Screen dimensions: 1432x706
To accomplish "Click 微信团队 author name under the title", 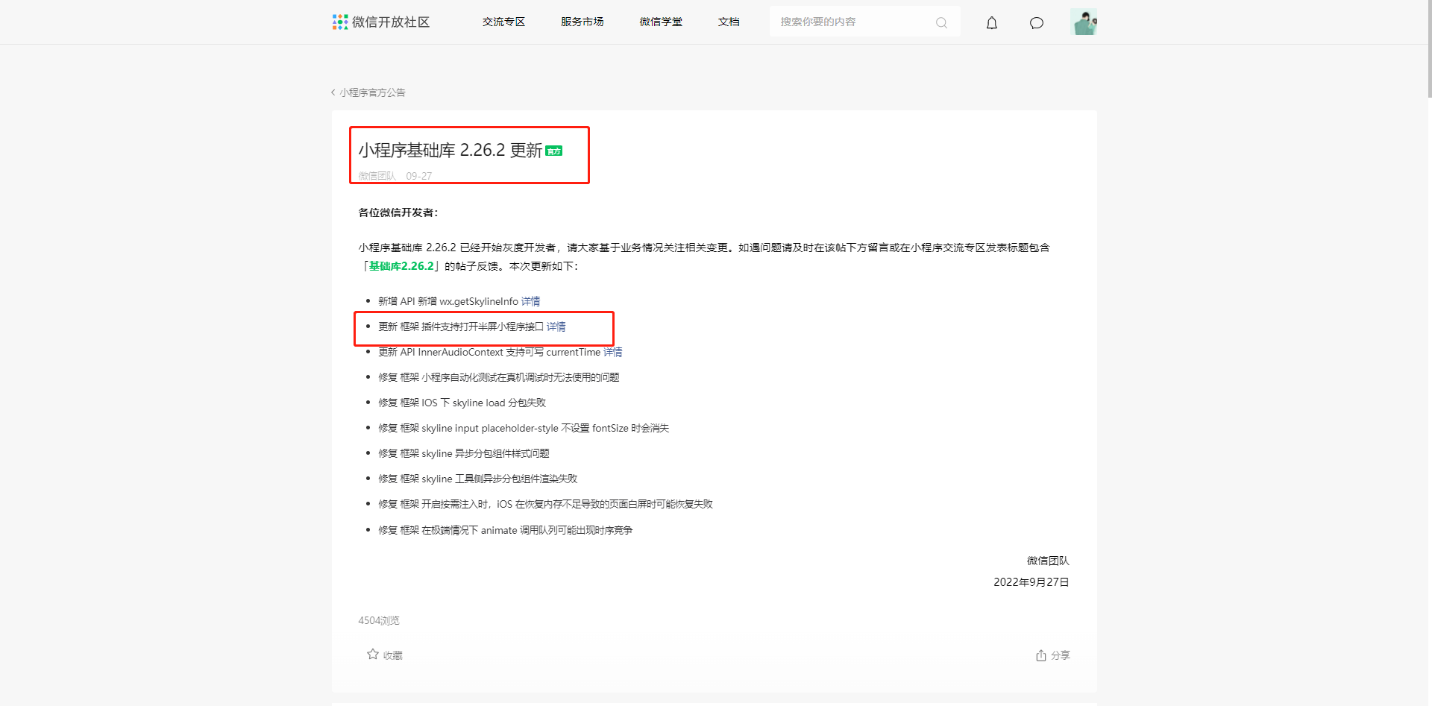I will [377, 176].
